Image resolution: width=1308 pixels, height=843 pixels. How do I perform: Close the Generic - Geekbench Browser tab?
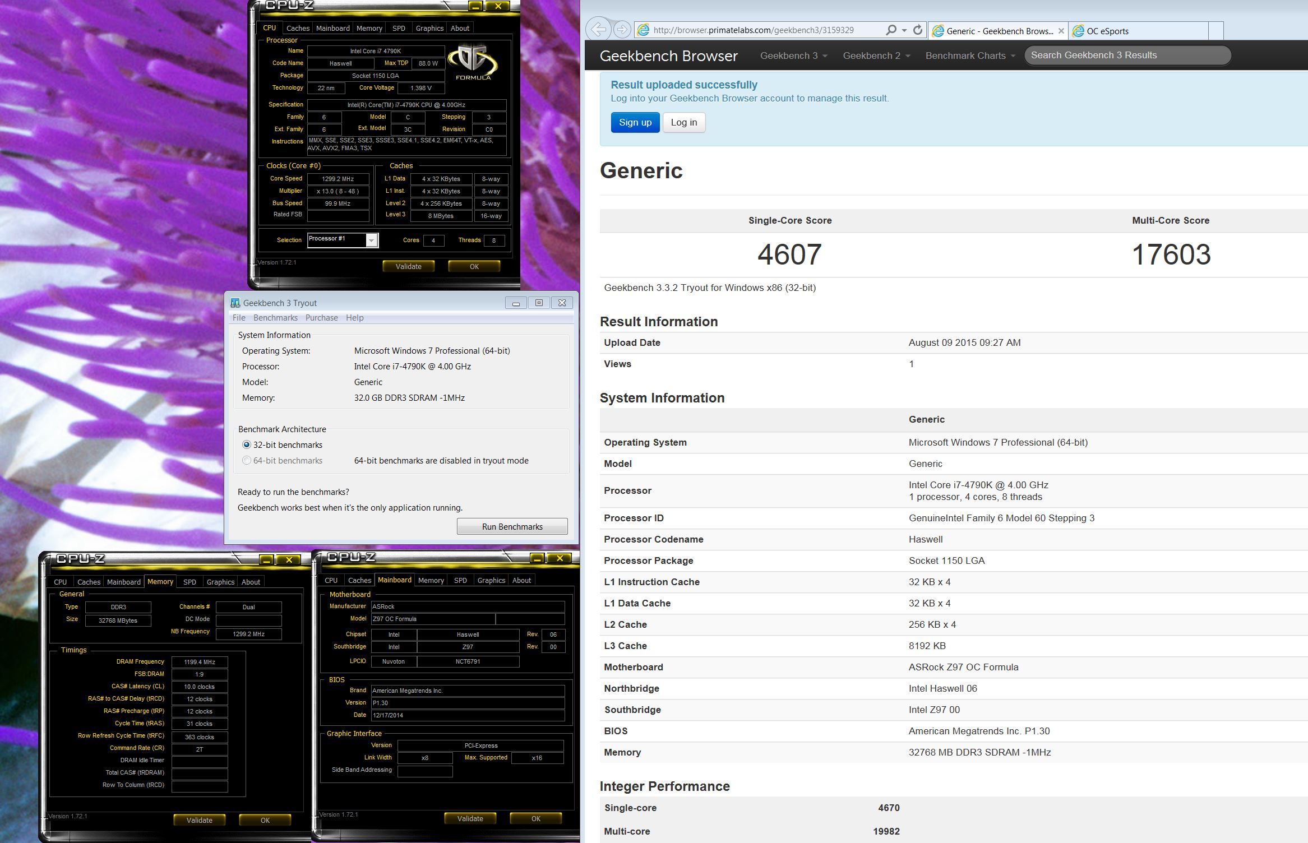[1061, 31]
